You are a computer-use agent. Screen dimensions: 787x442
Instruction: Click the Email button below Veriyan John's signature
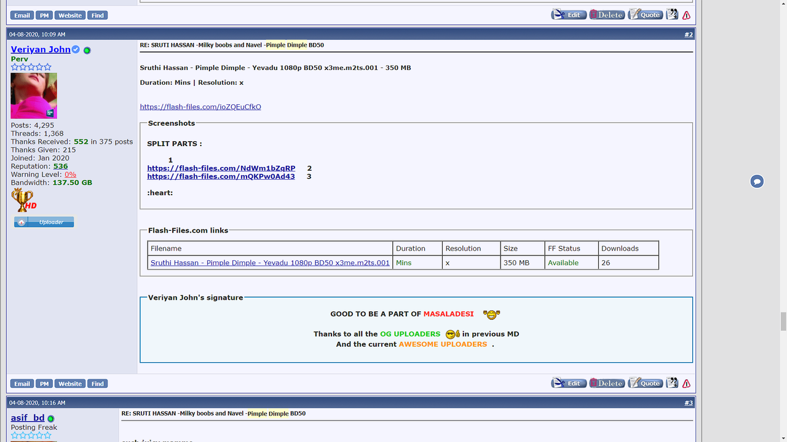(22, 384)
